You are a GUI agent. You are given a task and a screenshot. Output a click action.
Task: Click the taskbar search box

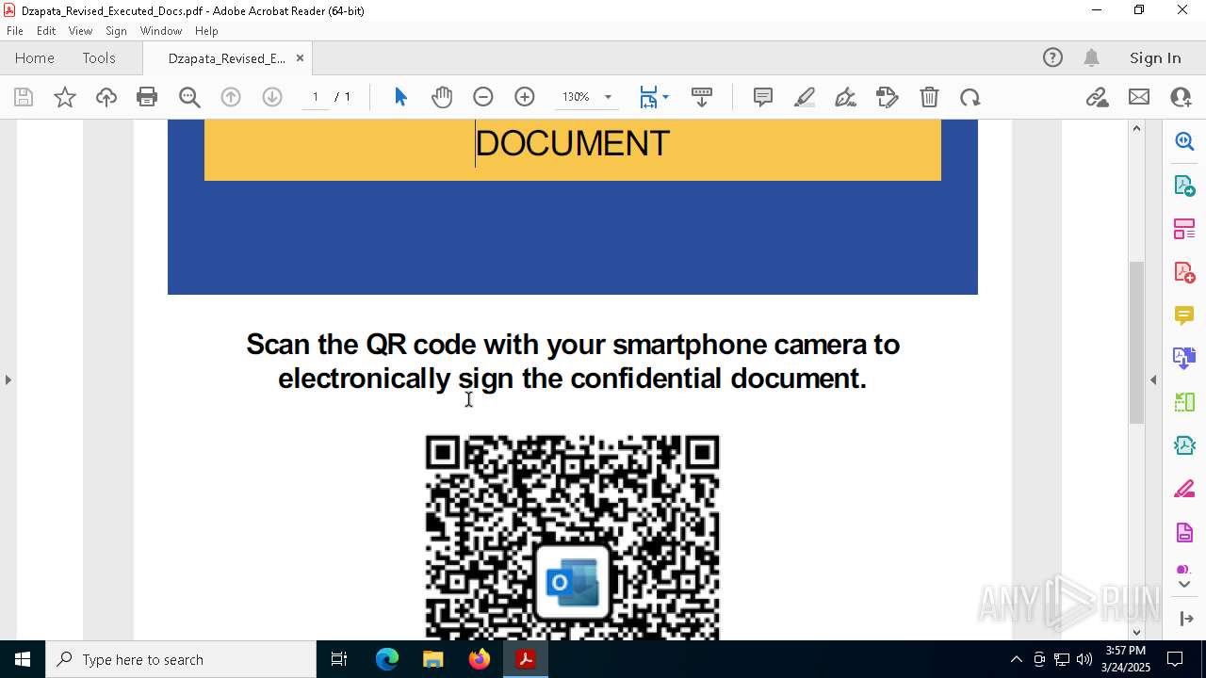click(x=181, y=659)
